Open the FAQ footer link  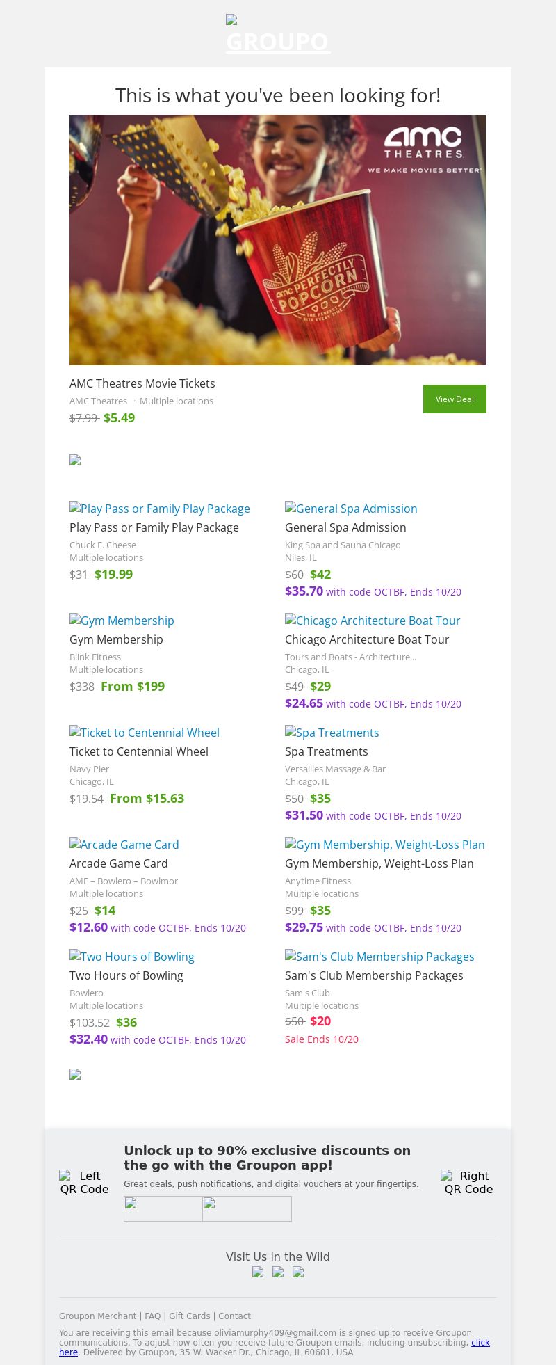(x=152, y=1316)
